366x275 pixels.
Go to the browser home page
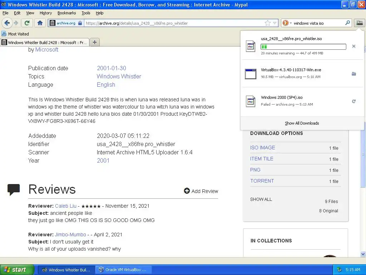click(x=40, y=23)
